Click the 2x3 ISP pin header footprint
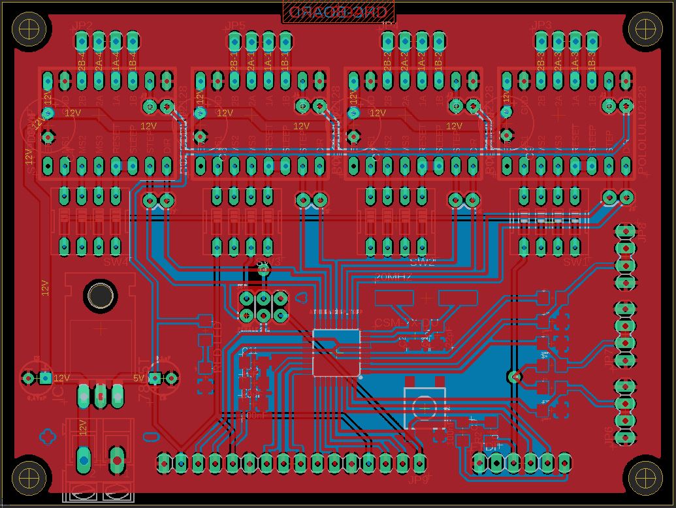This screenshot has width=676, height=508. [263, 306]
